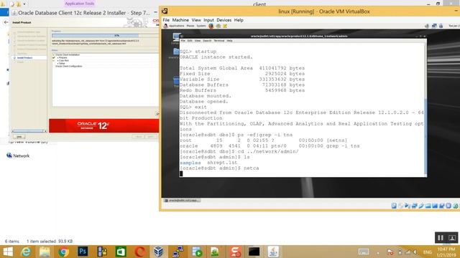Click the VirtualBox hard disk status icon

tap(394, 206)
